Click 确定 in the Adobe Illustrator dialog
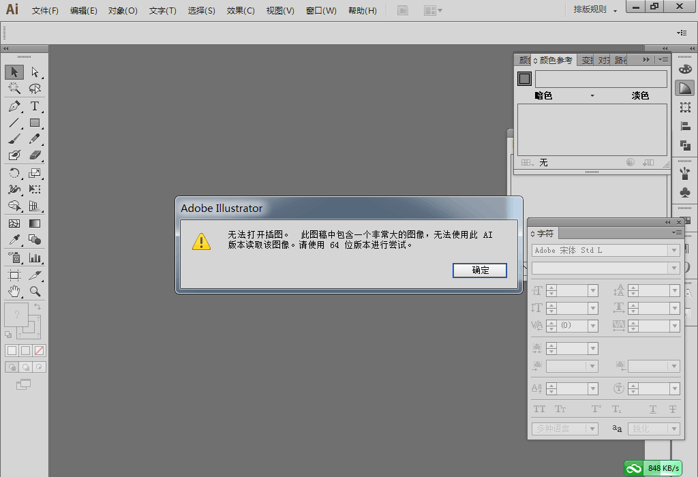The width and height of the screenshot is (698, 477). point(480,270)
